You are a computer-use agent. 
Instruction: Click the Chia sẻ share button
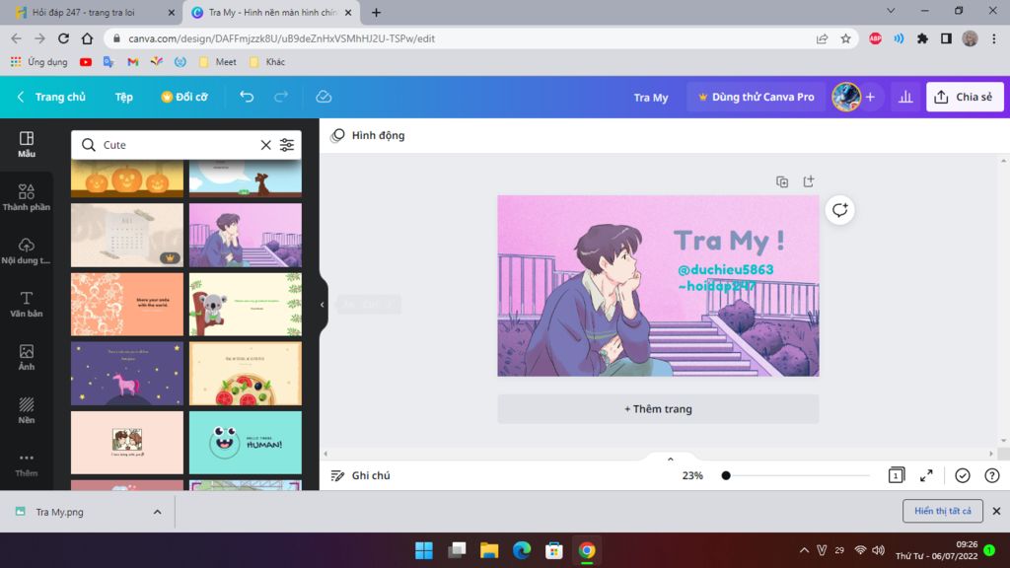coord(965,97)
